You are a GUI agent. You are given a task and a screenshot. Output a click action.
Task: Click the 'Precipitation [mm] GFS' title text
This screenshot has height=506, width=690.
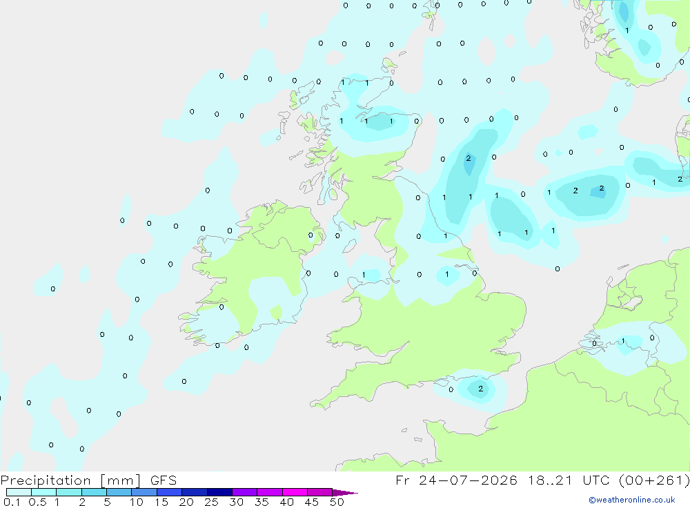coord(88,480)
